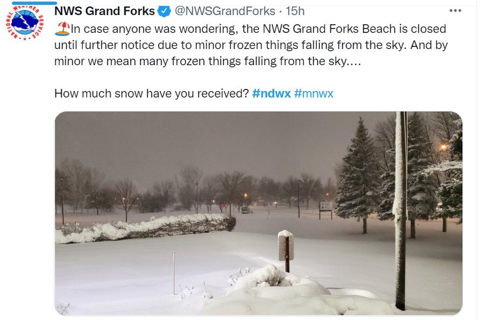The width and height of the screenshot is (491, 320).
Task: Click the 'How much snow have you received?' line
Action: point(151,94)
